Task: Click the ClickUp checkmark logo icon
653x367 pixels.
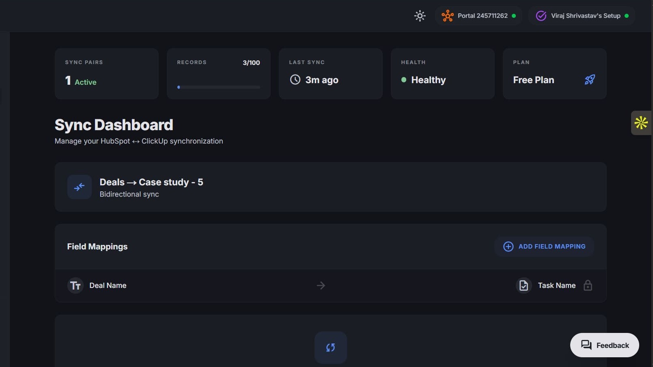Action: [x=541, y=16]
